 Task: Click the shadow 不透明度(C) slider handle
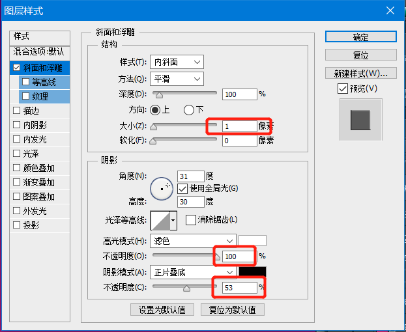tap(186, 288)
